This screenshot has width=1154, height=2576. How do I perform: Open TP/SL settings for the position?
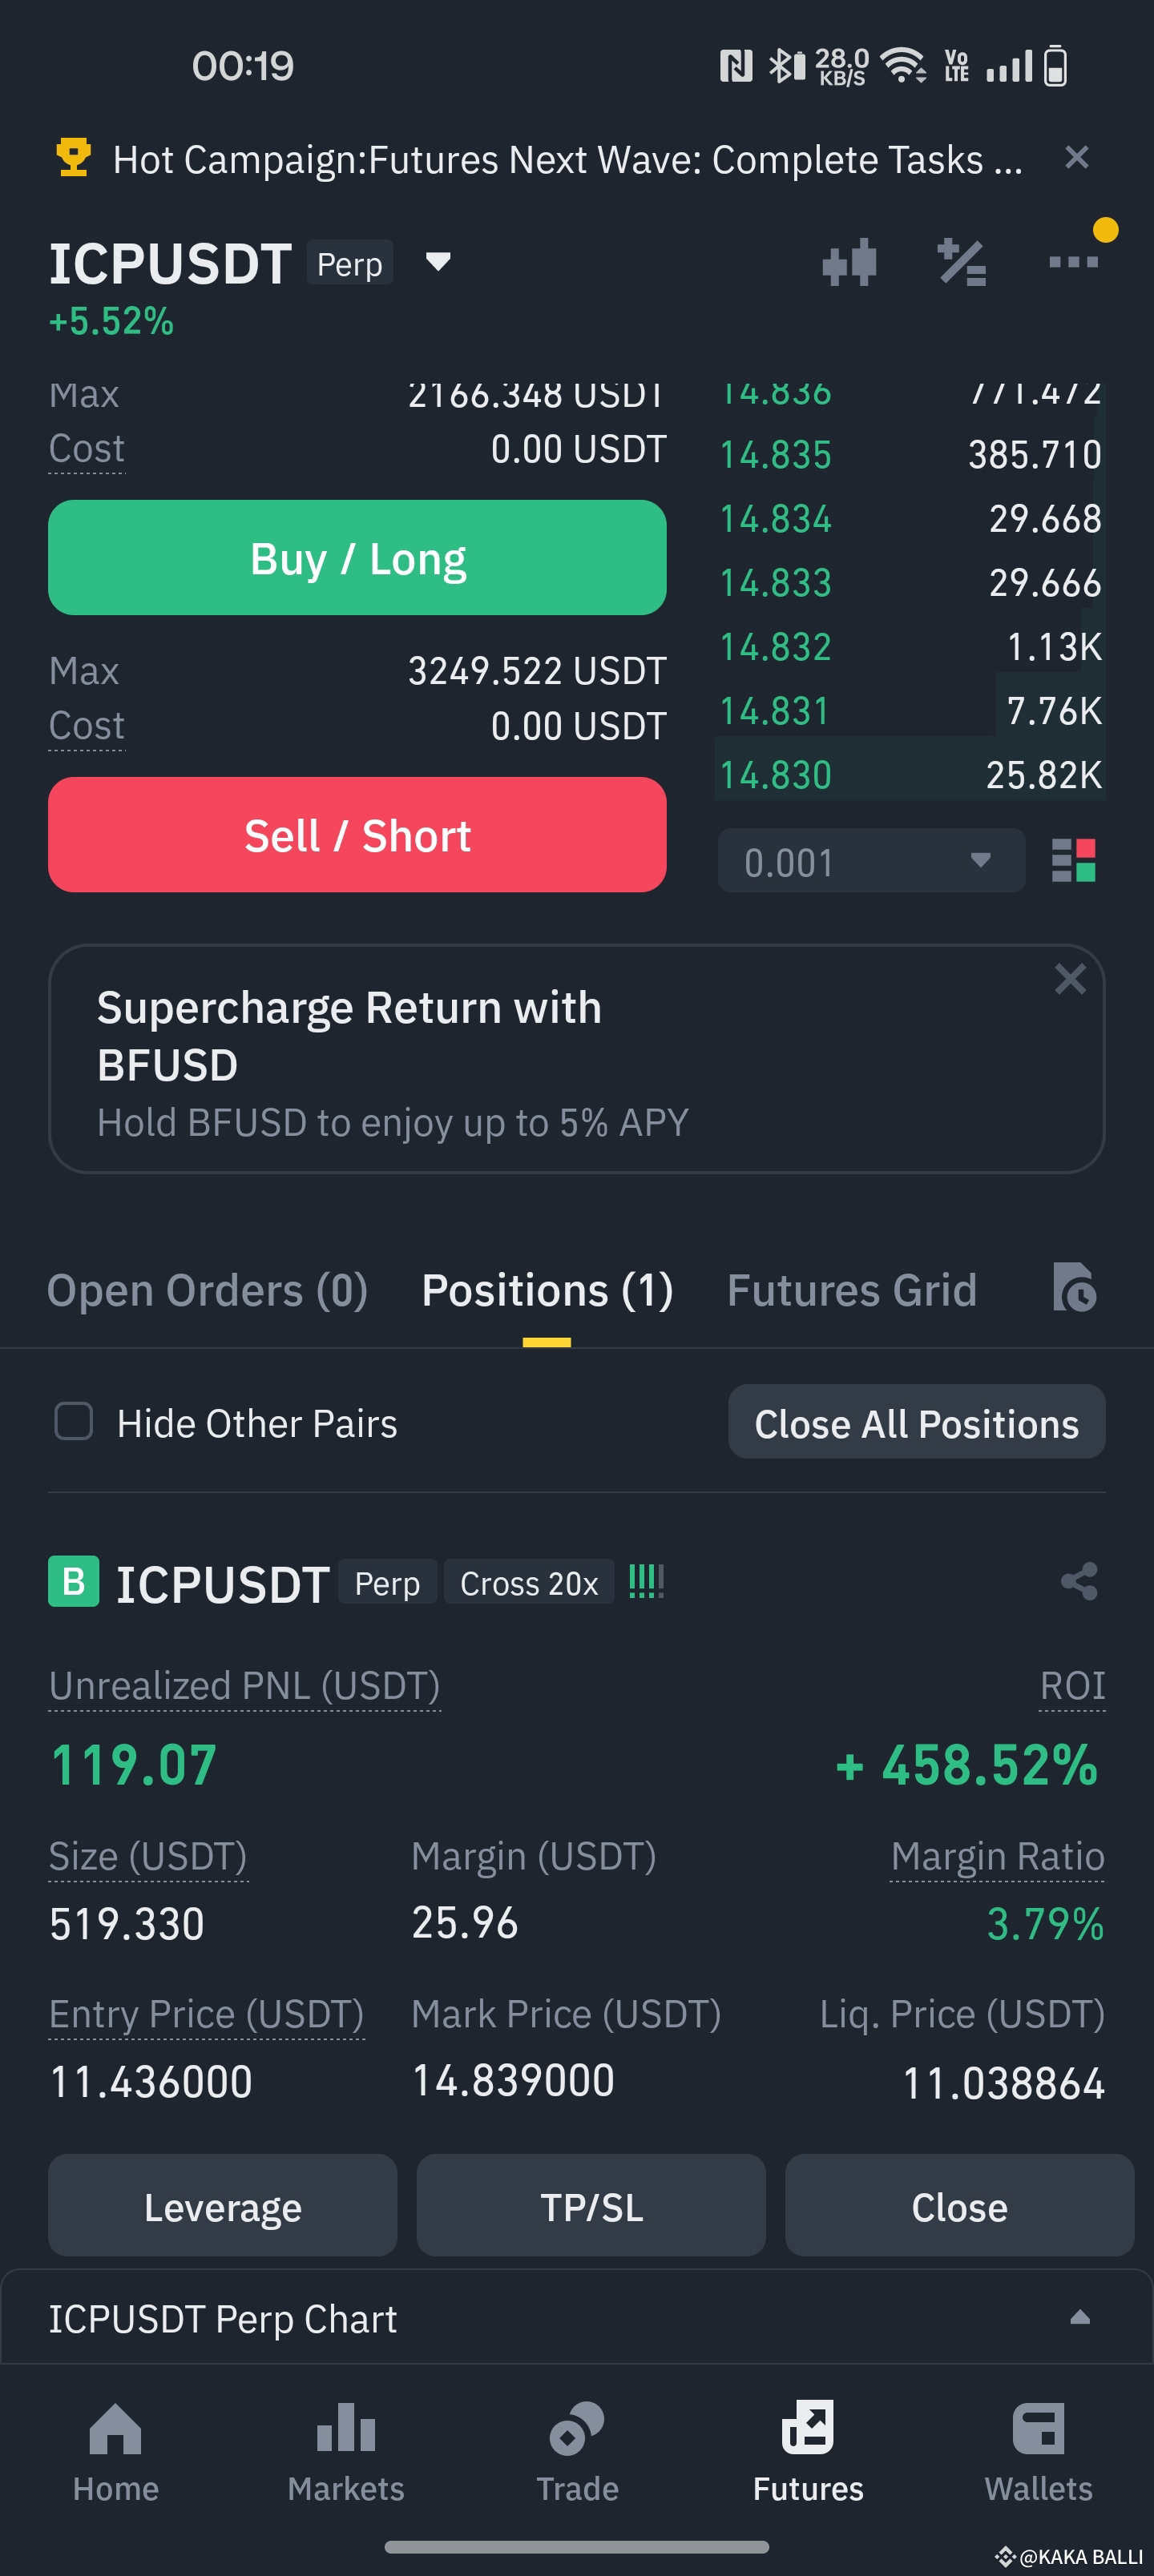[x=591, y=2206]
